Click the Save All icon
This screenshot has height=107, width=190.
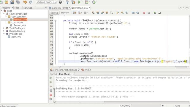coord(18,2)
